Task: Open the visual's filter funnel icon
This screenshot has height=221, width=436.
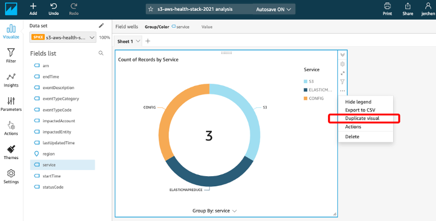Action: [x=342, y=82]
